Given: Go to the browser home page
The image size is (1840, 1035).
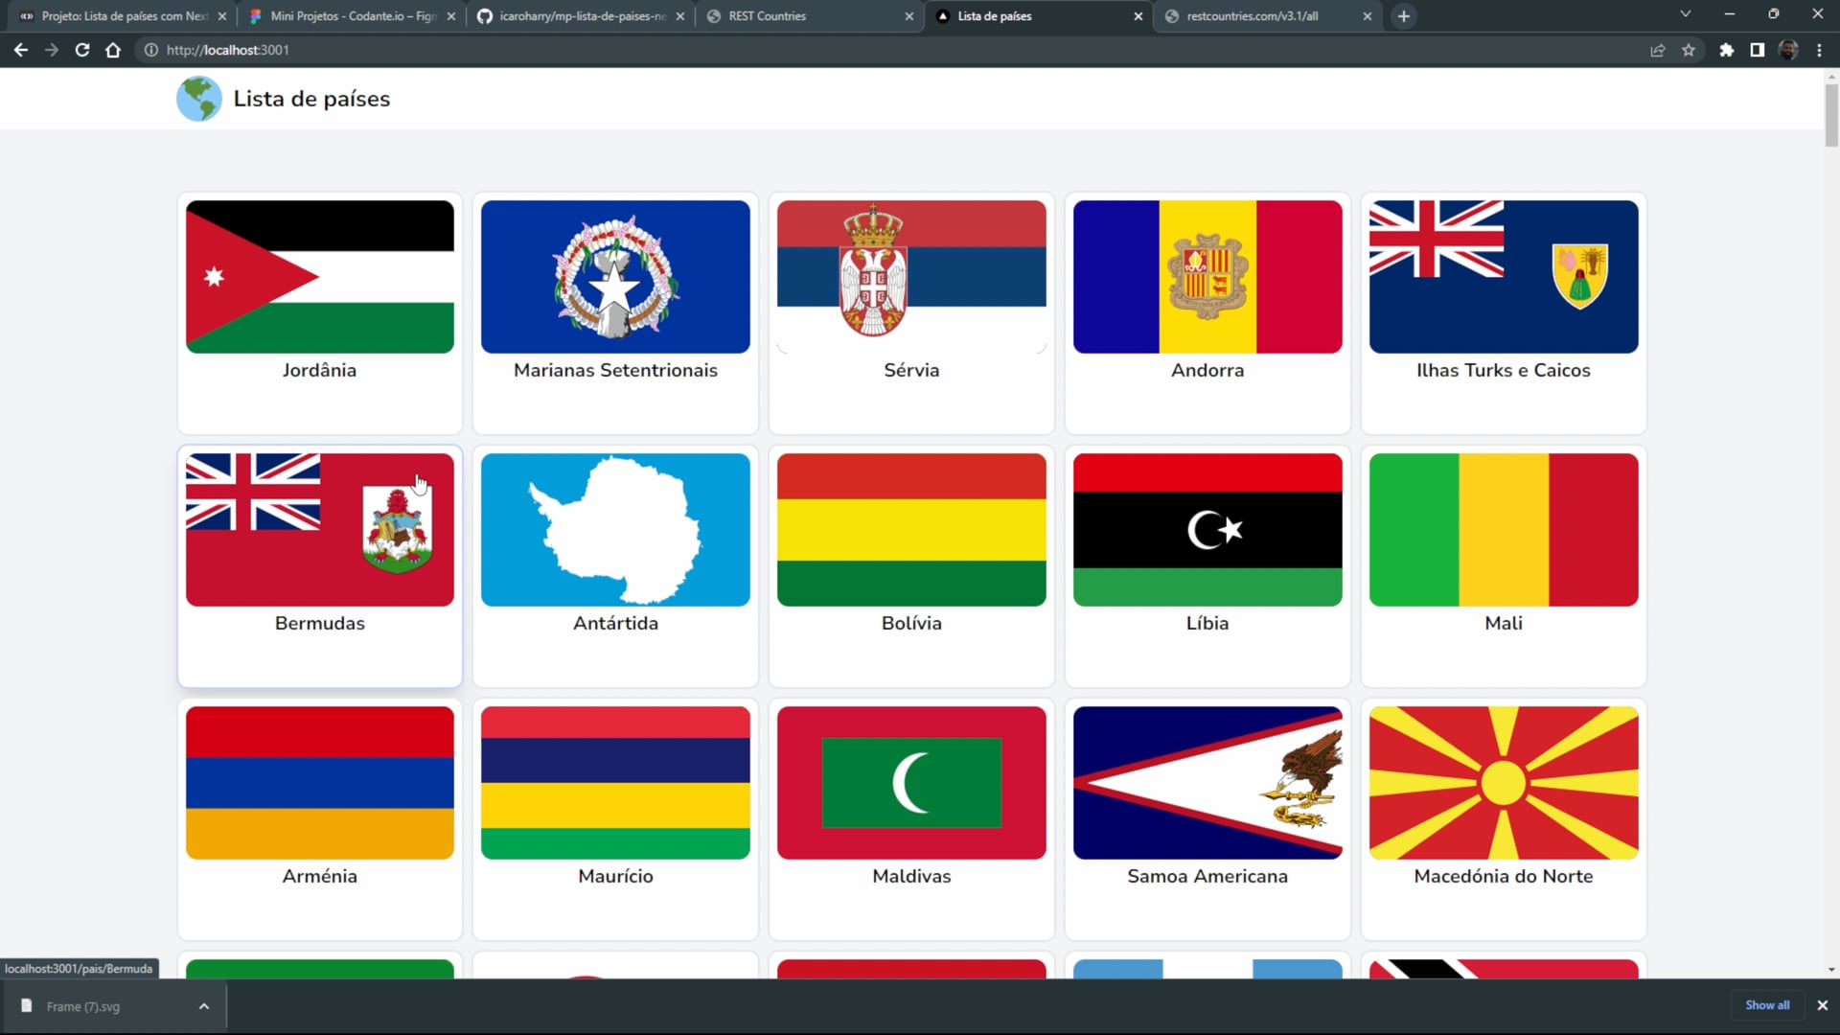Looking at the screenshot, I should [x=113, y=50].
